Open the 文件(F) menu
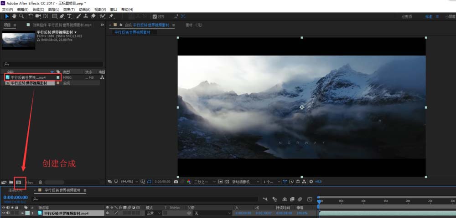 8,10
